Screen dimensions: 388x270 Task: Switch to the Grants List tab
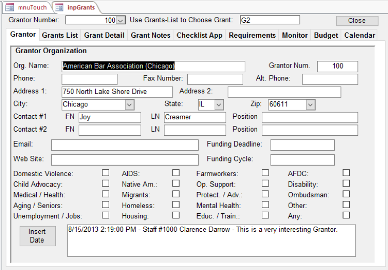[x=60, y=35]
